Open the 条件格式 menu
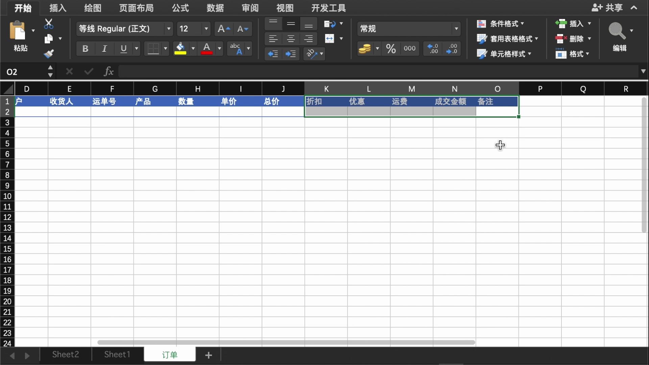 click(x=501, y=24)
